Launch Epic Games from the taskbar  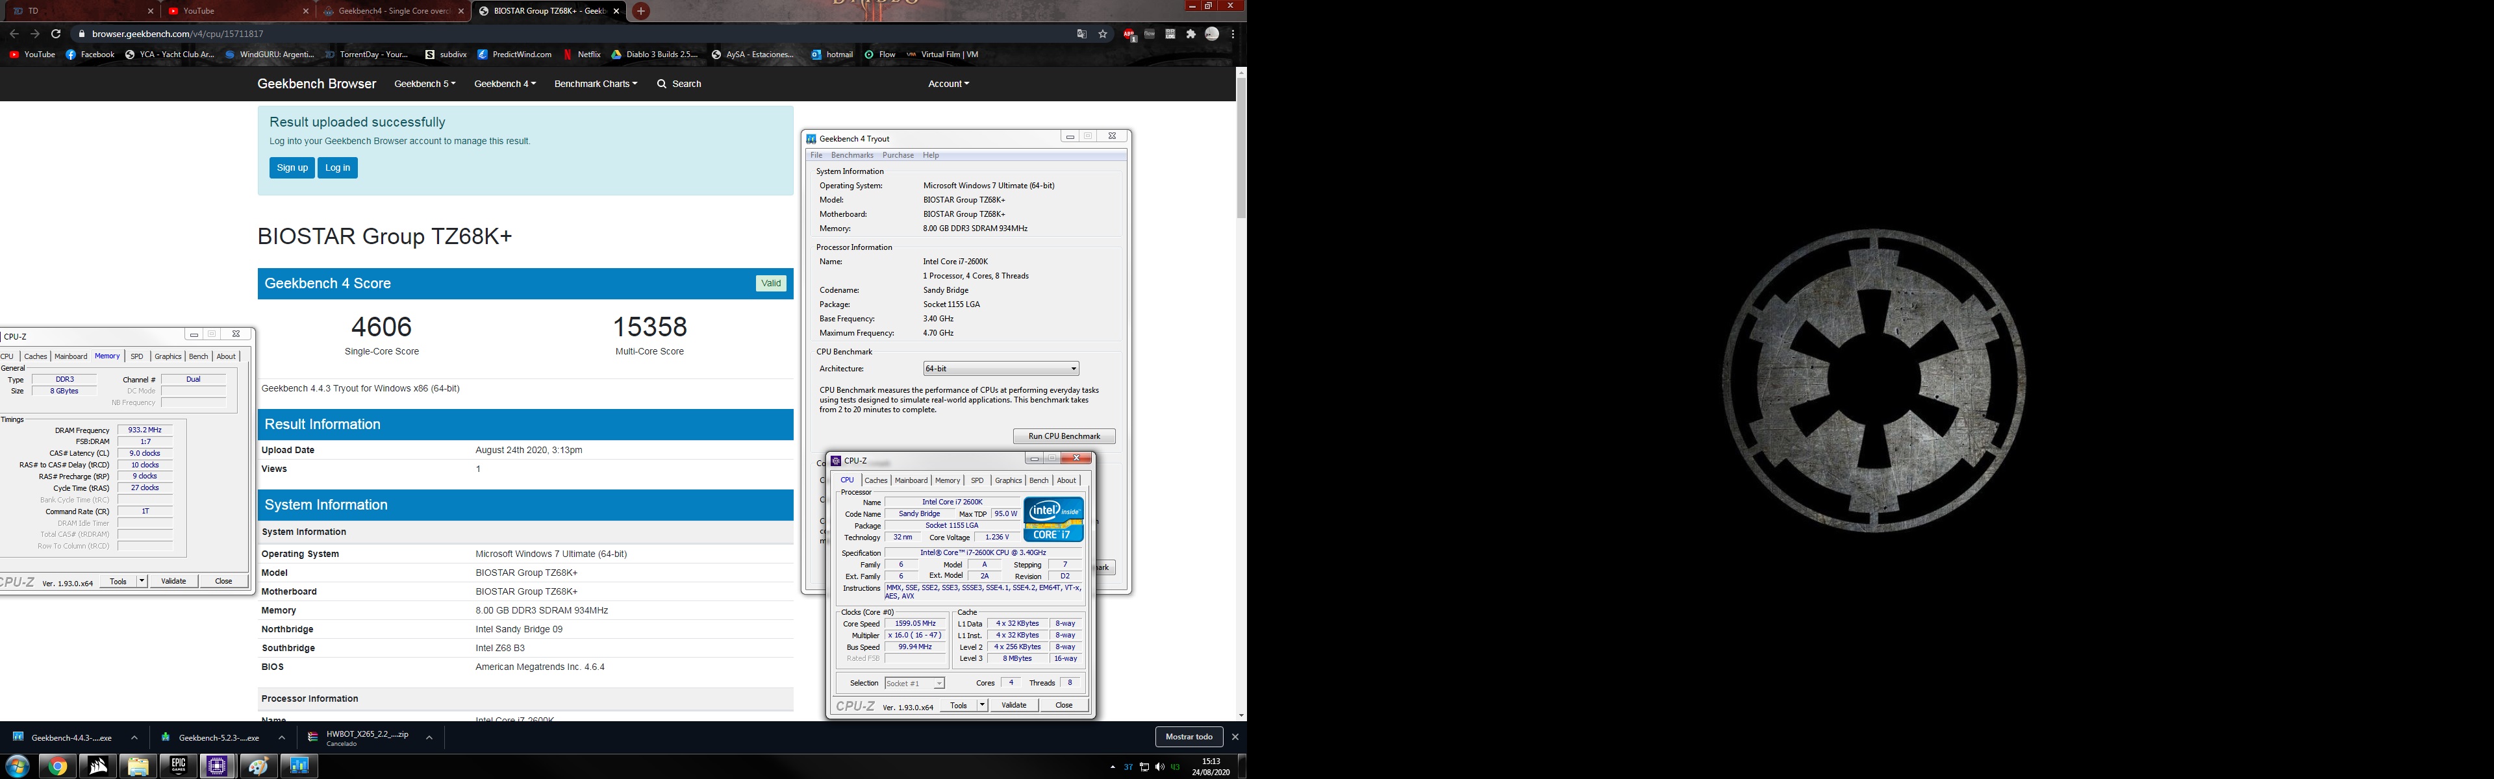tap(178, 767)
